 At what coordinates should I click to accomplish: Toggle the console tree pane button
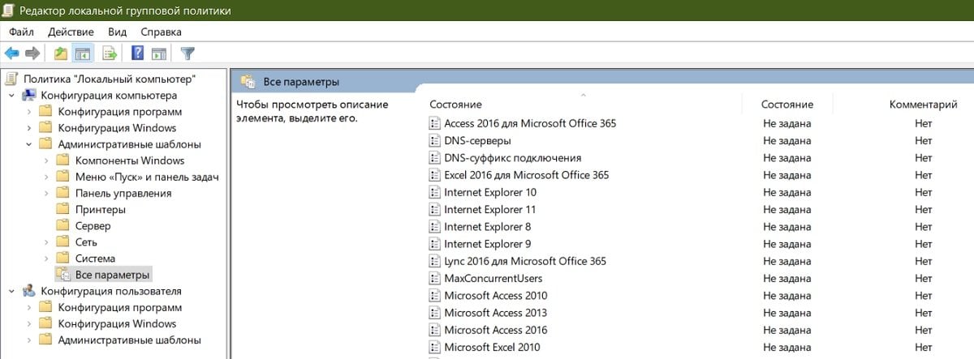point(82,53)
